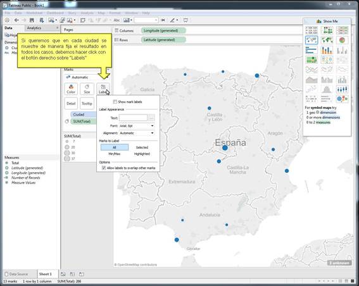Open the Dashboard menu
The height and width of the screenshot is (286, 359).
(55, 13)
